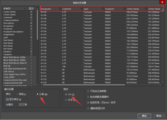Click the 确定 button
The height and width of the screenshot is (120, 167).
coord(144,116)
